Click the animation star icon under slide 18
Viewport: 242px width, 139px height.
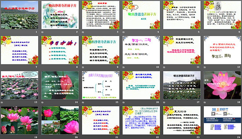(205, 102)
